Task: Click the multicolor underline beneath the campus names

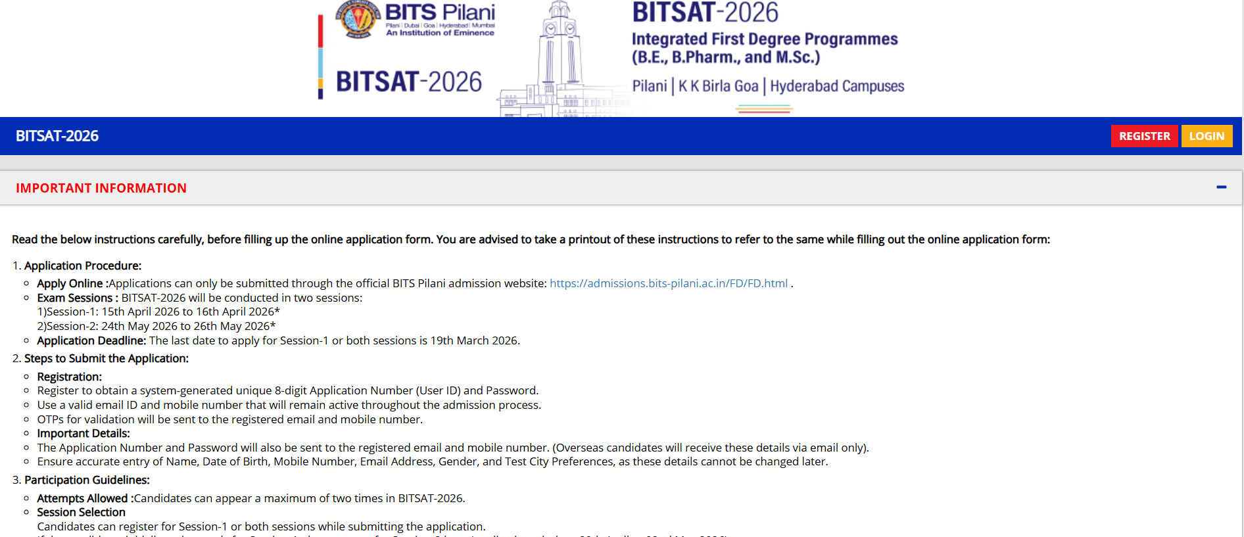Action: coord(764,109)
